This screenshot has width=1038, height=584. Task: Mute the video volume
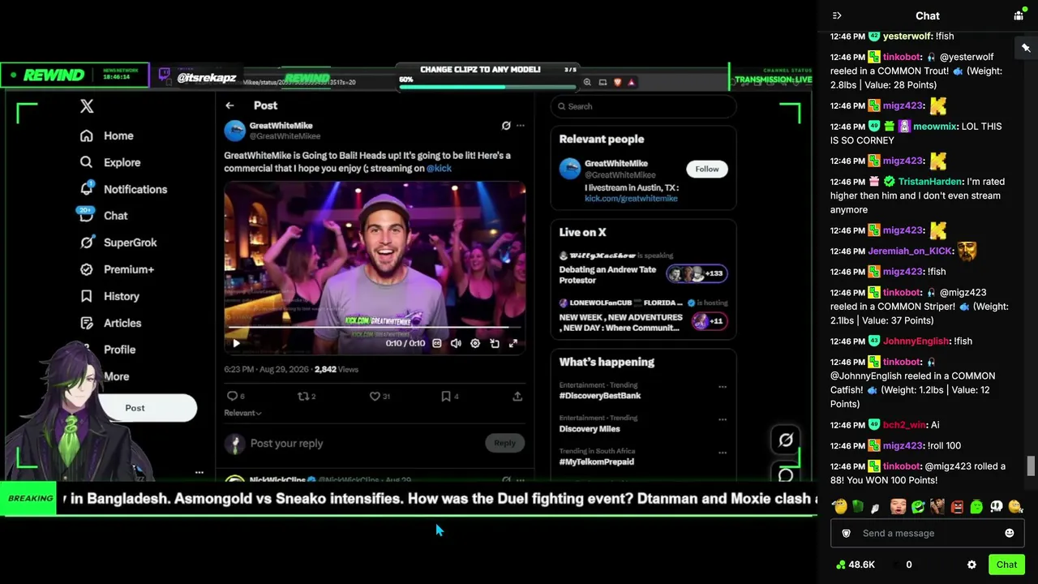click(456, 343)
